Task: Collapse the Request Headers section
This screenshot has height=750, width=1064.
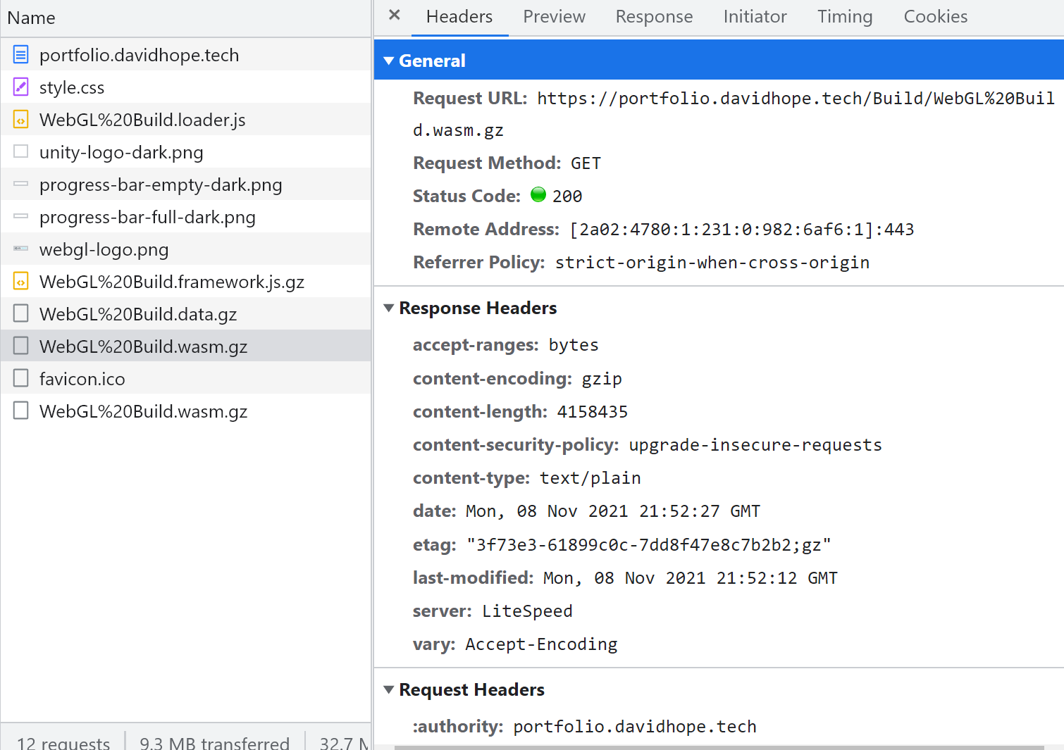Action: 389,689
